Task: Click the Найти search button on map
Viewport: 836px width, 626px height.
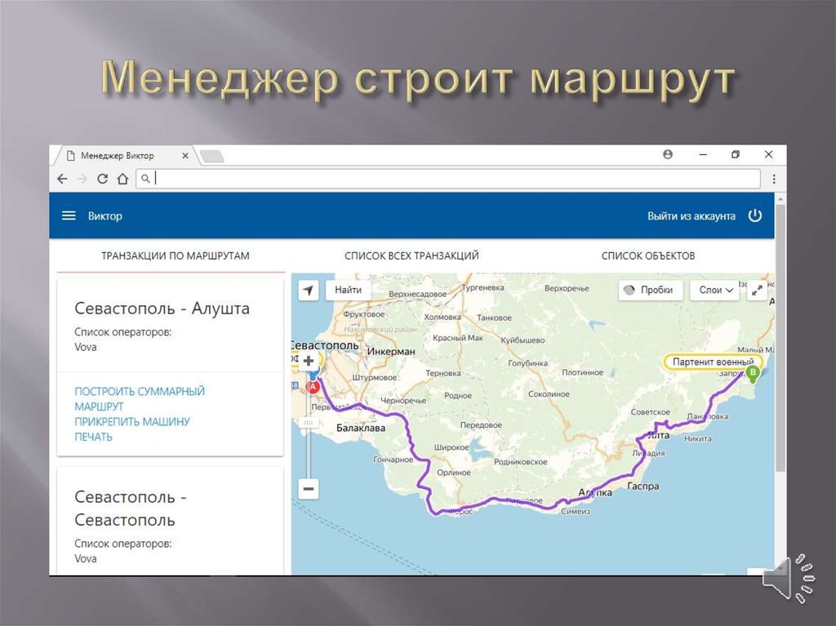Action: pyautogui.click(x=350, y=290)
